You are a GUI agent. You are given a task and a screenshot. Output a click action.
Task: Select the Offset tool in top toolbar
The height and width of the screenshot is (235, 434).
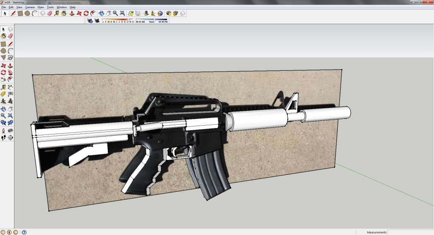(93, 13)
